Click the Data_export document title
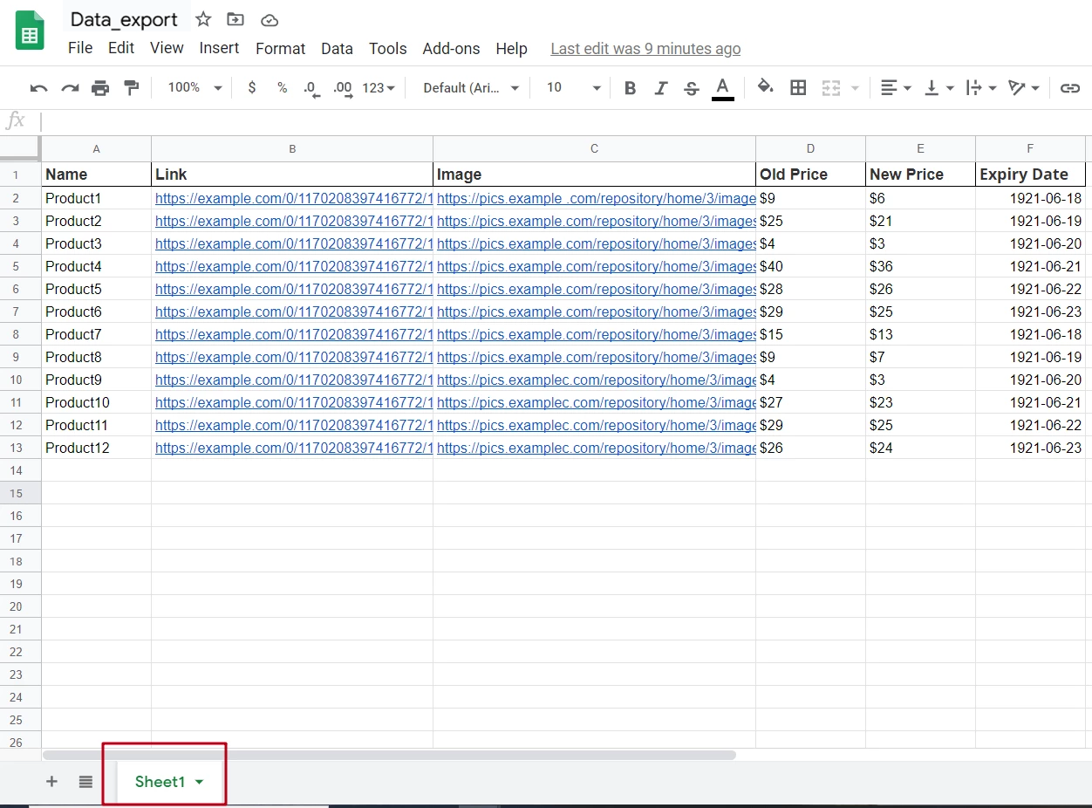 coord(124,19)
